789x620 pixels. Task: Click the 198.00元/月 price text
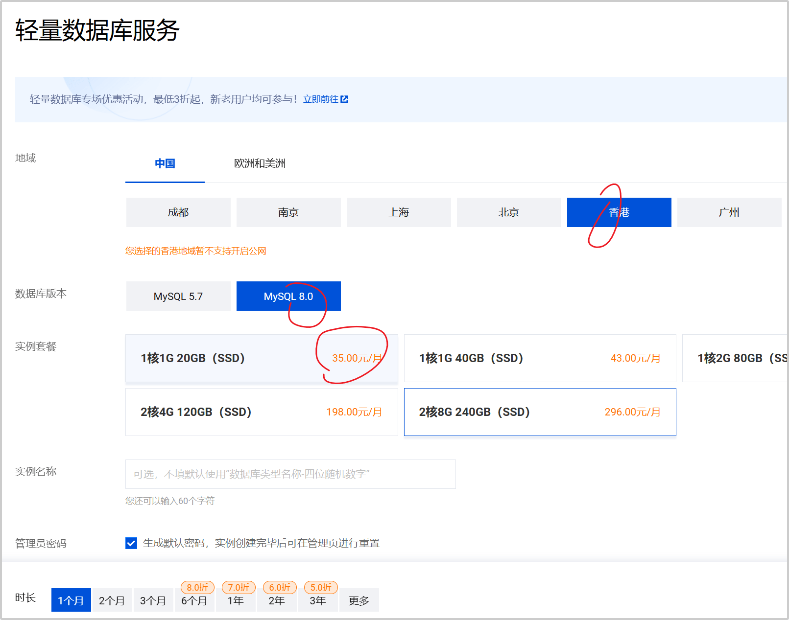tap(354, 412)
